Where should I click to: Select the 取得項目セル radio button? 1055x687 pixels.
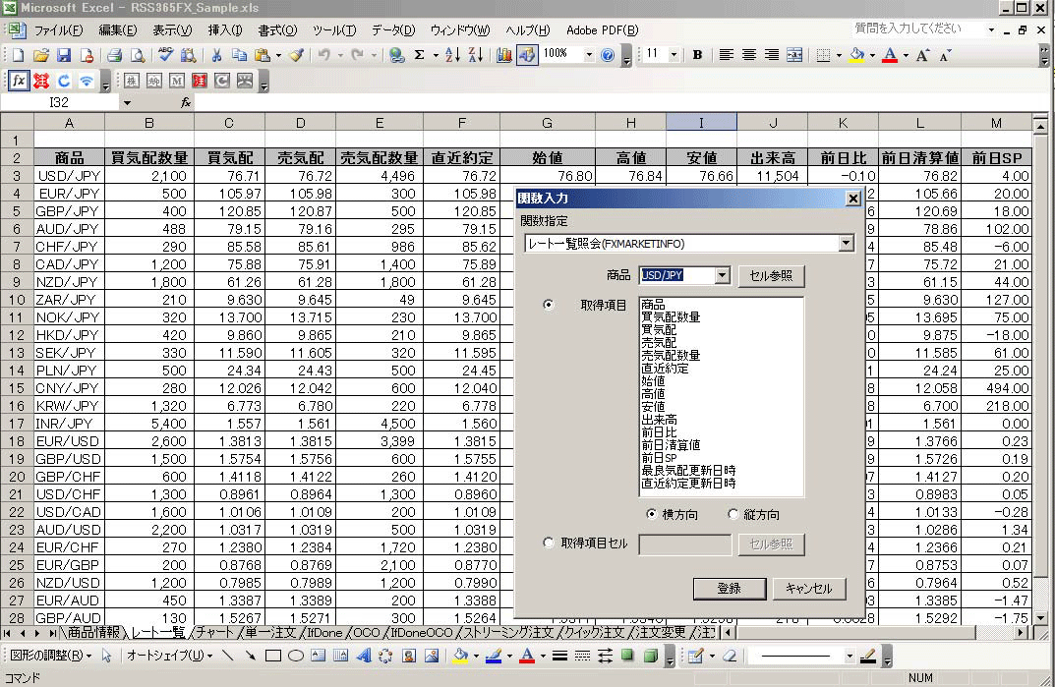[549, 543]
